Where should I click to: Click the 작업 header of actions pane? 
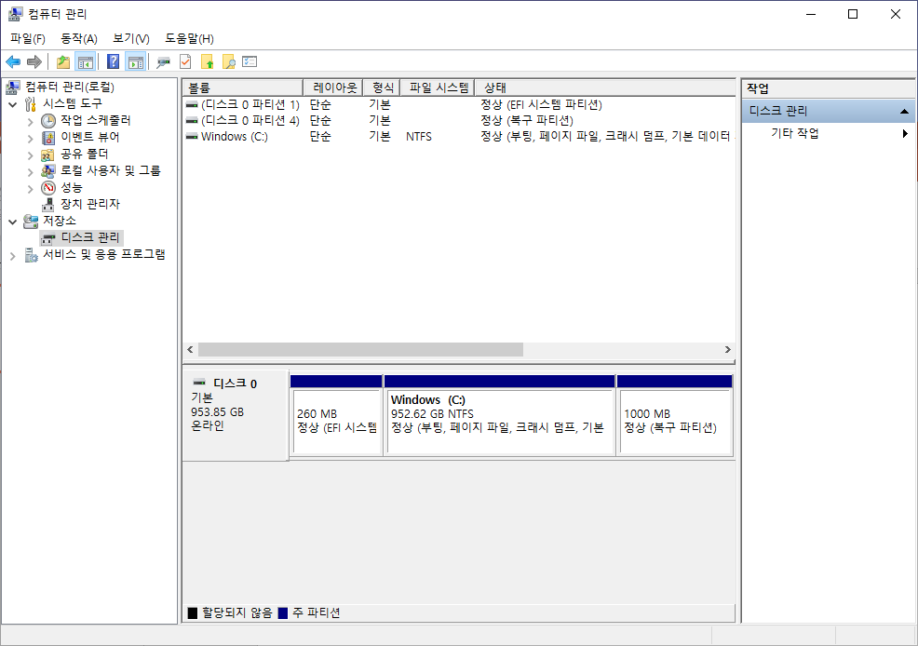(x=758, y=89)
